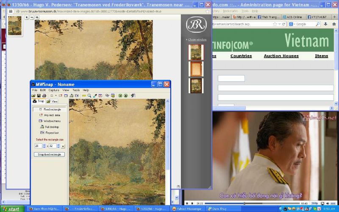Select the color picker eyedropper tool in MWSnap
The width and height of the screenshot is (339, 212).
pos(95,96)
